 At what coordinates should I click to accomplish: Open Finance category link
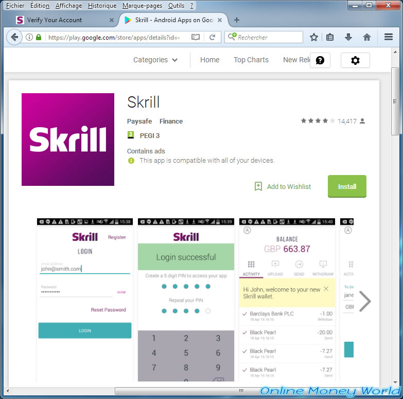(x=171, y=122)
